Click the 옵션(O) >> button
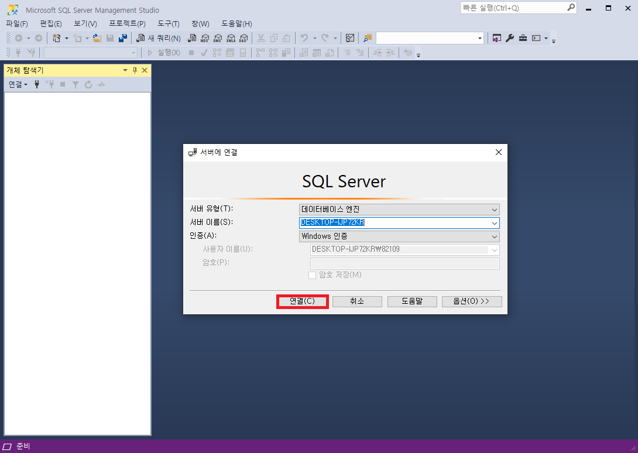This screenshot has width=638, height=453. [x=472, y=301]
